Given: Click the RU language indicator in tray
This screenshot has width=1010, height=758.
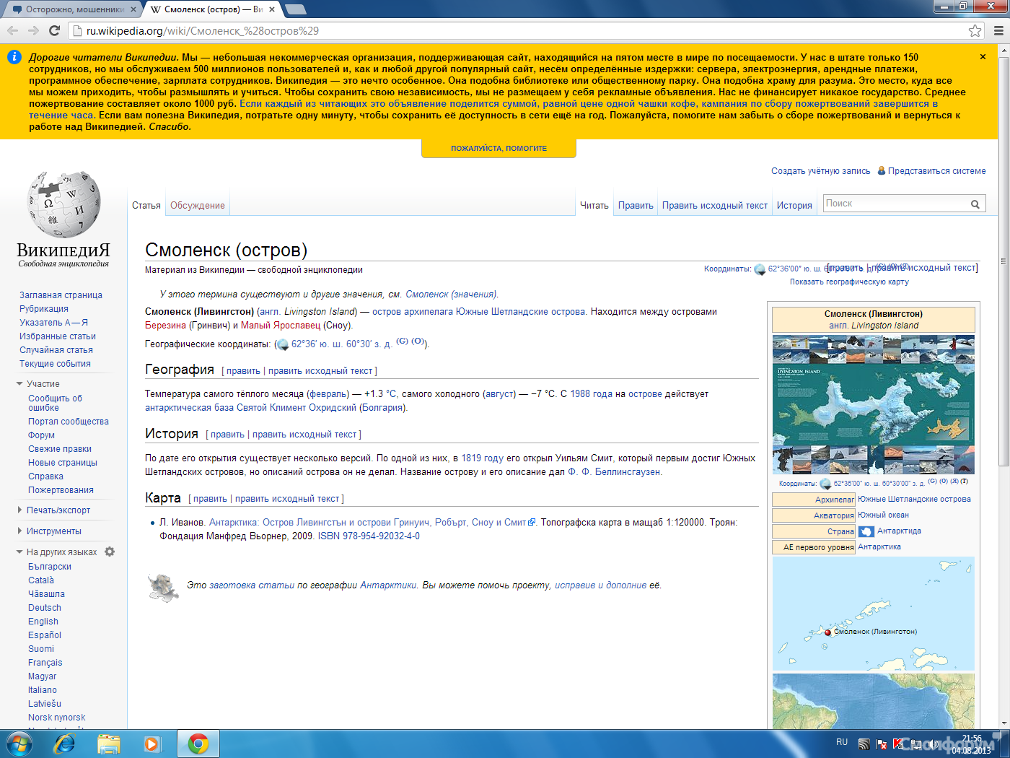Looking at the screenshot, I should [842, 742].
